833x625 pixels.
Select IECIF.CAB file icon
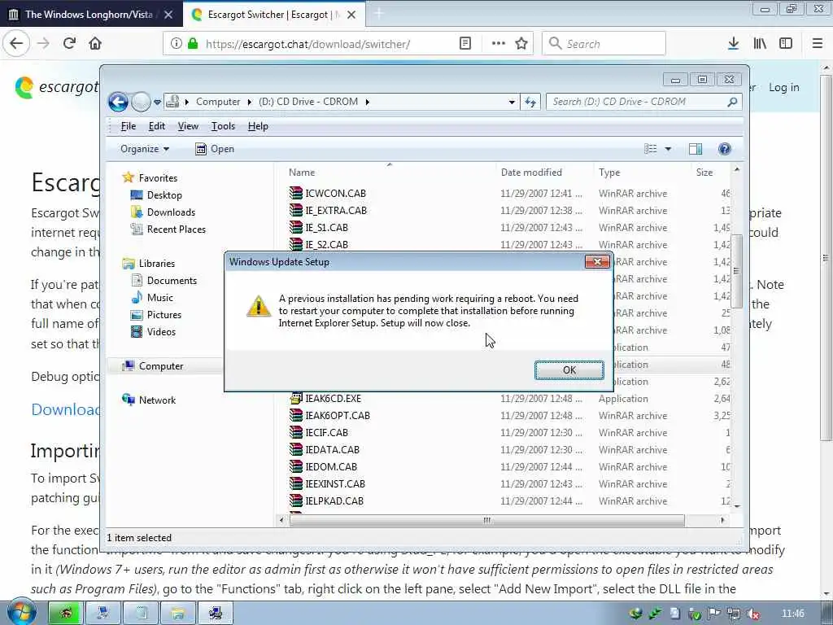pos(296,432)
